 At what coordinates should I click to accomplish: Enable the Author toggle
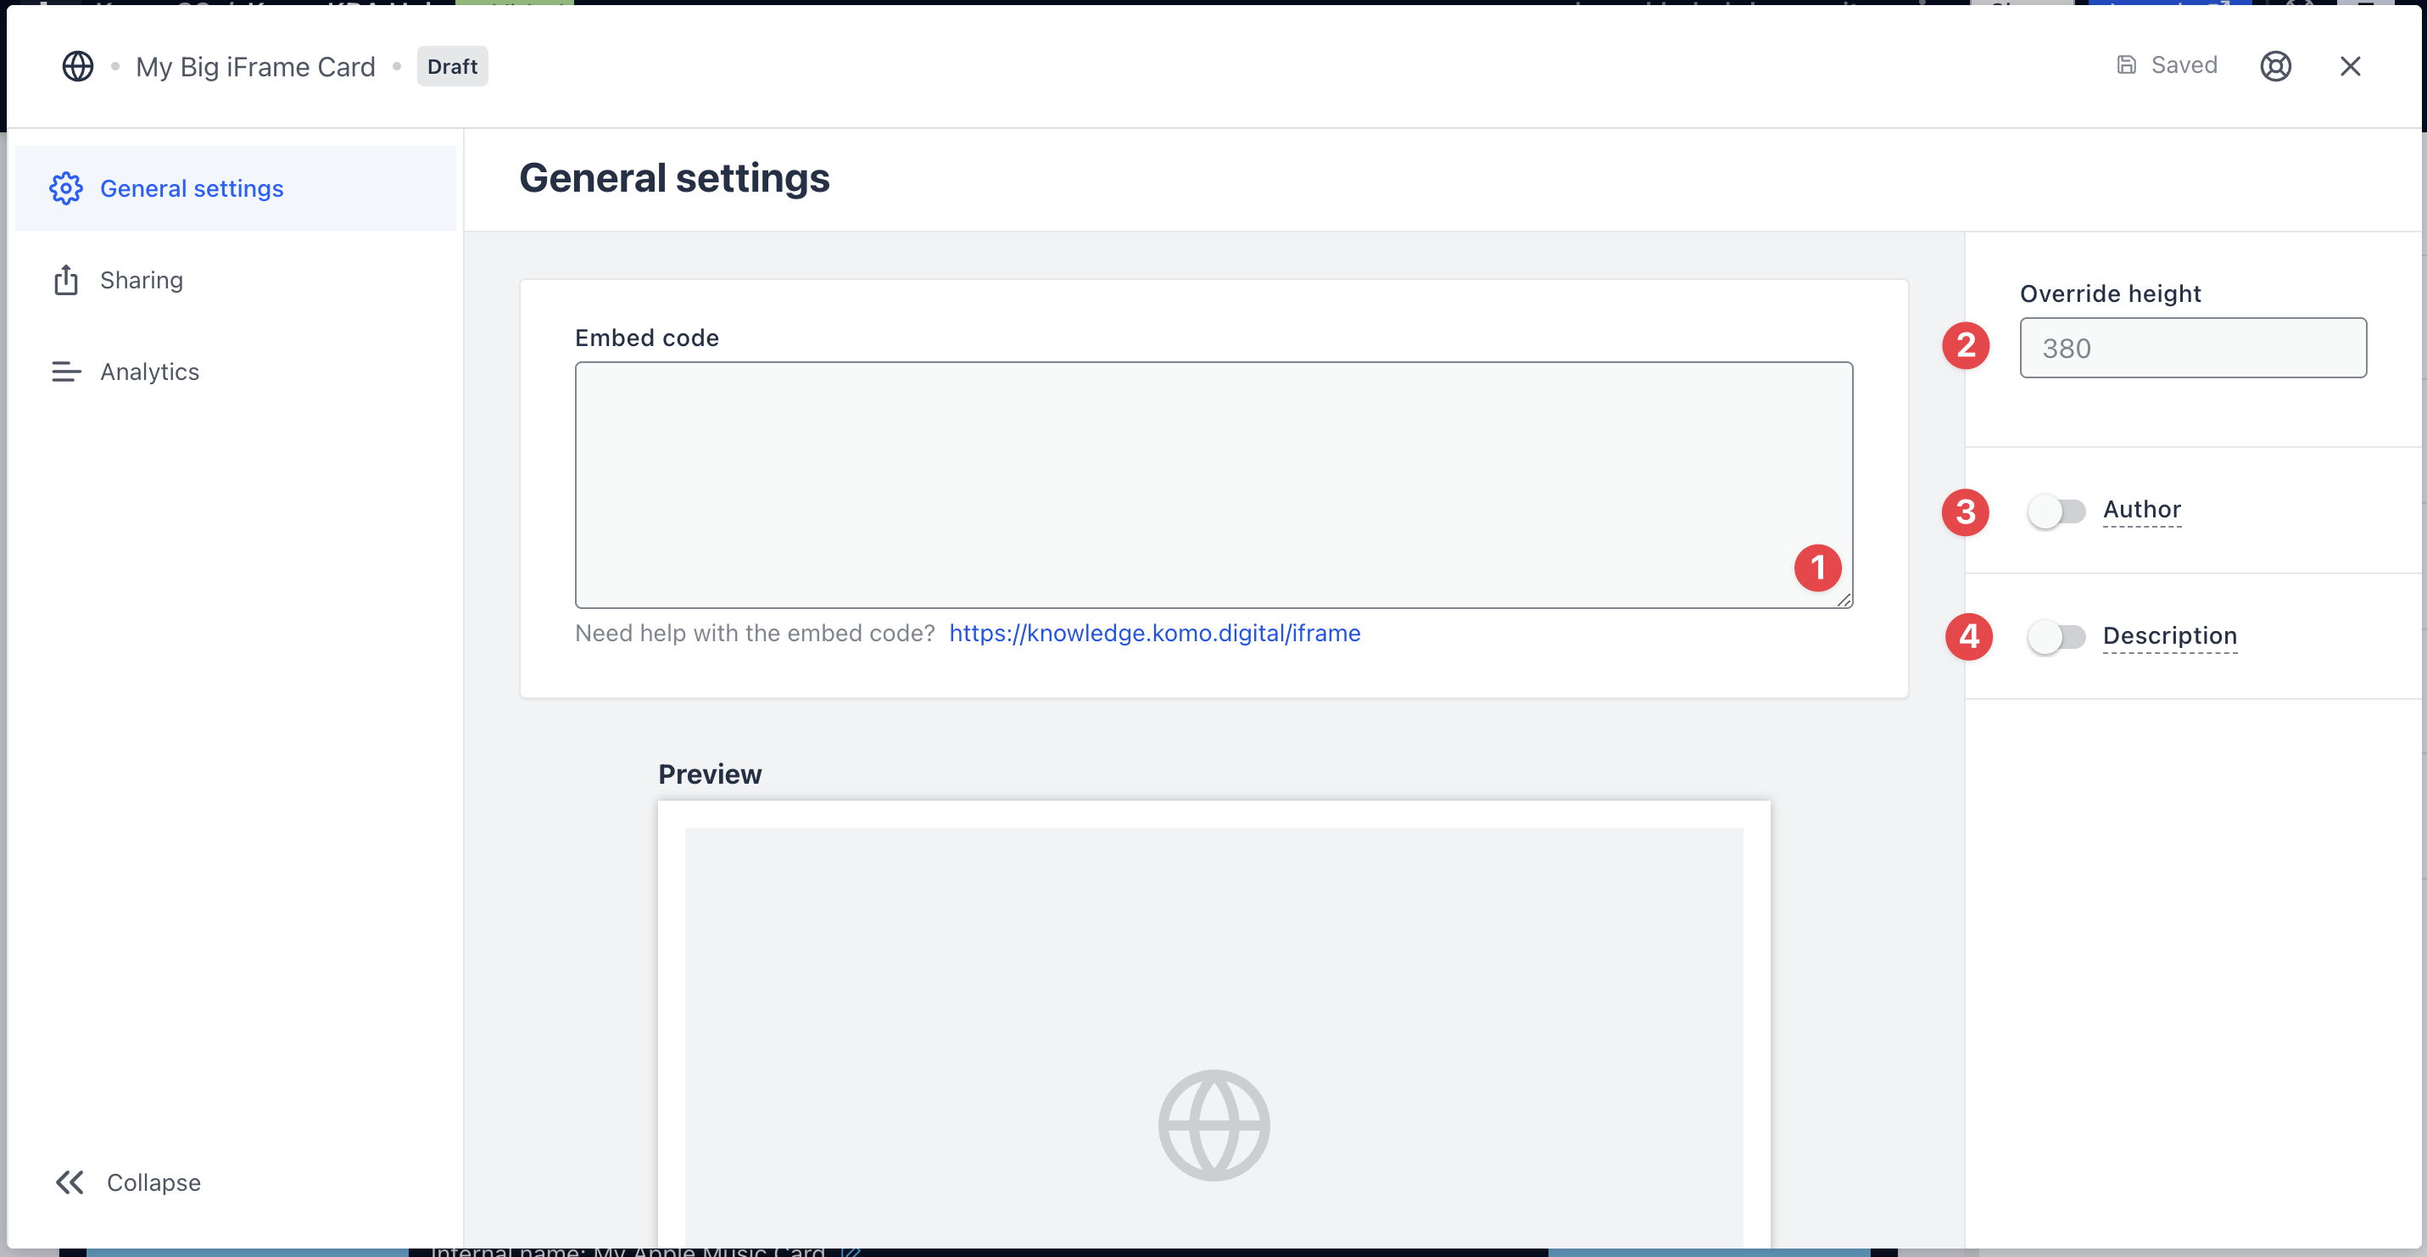click(2056, 511)
